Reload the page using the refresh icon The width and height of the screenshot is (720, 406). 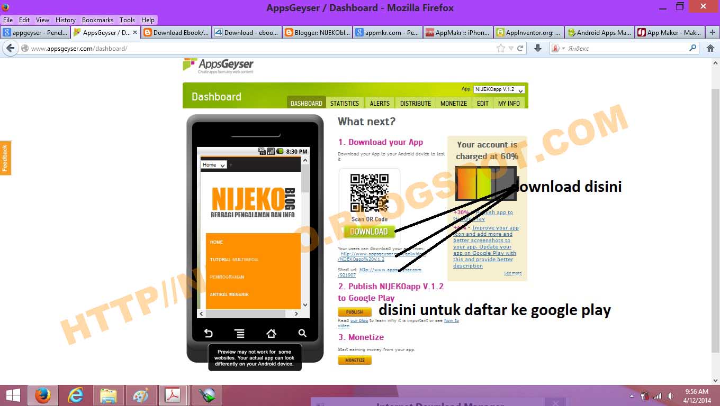(x=520, y=48)
